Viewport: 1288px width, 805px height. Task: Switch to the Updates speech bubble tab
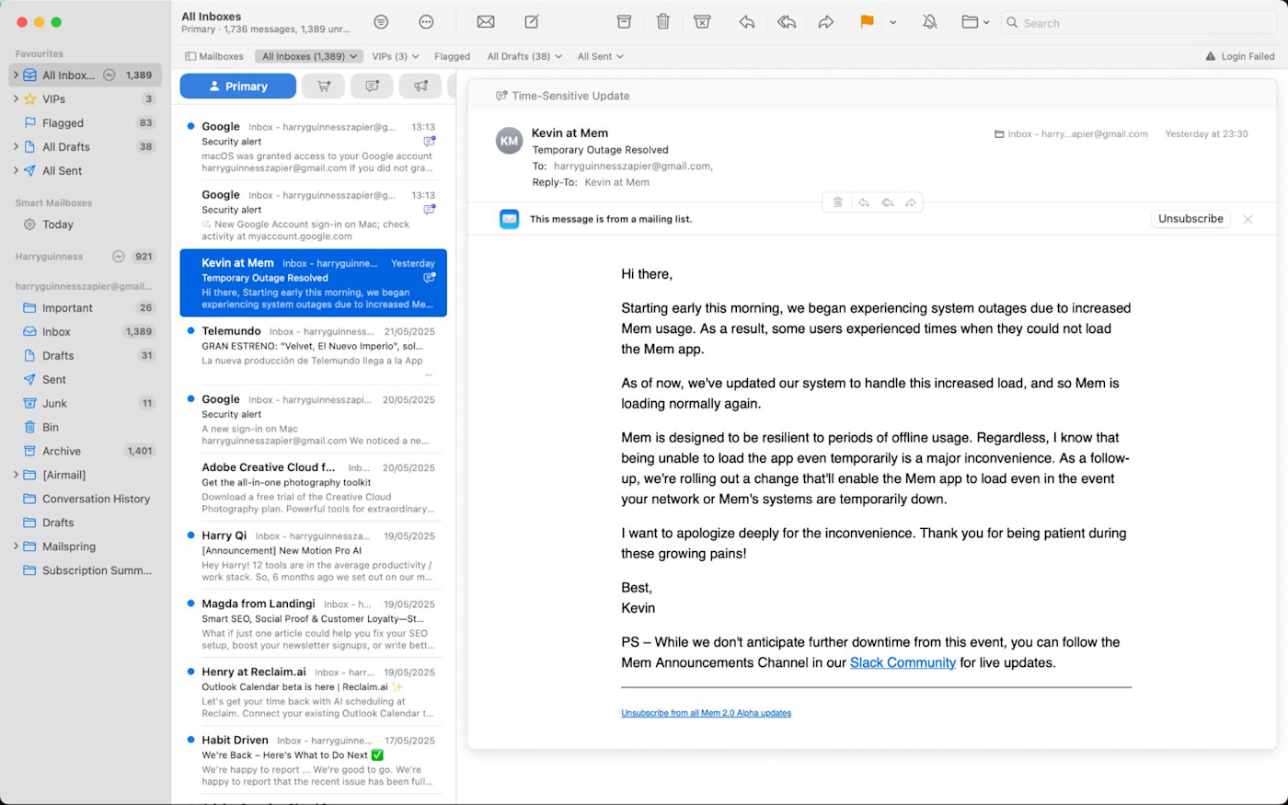click(372, 86)
